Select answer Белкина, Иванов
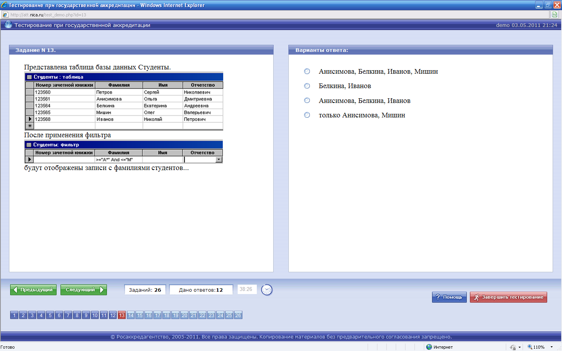 (307, 86)
